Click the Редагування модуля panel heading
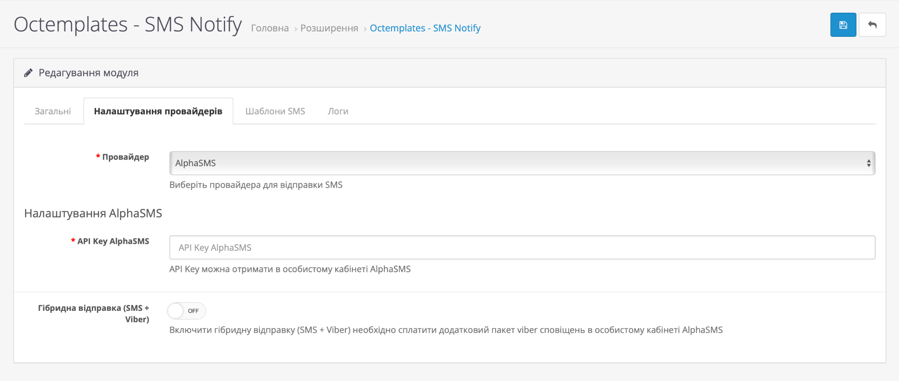Image resolution: width=899 pixels, height=381 pixels. (89, 73)
